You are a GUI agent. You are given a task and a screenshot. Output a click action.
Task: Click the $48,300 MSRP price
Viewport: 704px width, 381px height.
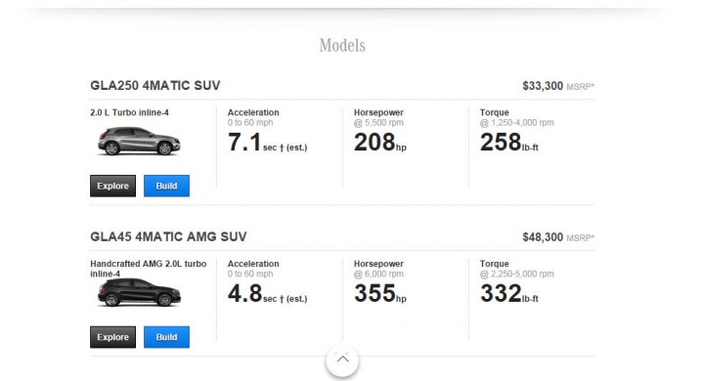coord(558,237)
